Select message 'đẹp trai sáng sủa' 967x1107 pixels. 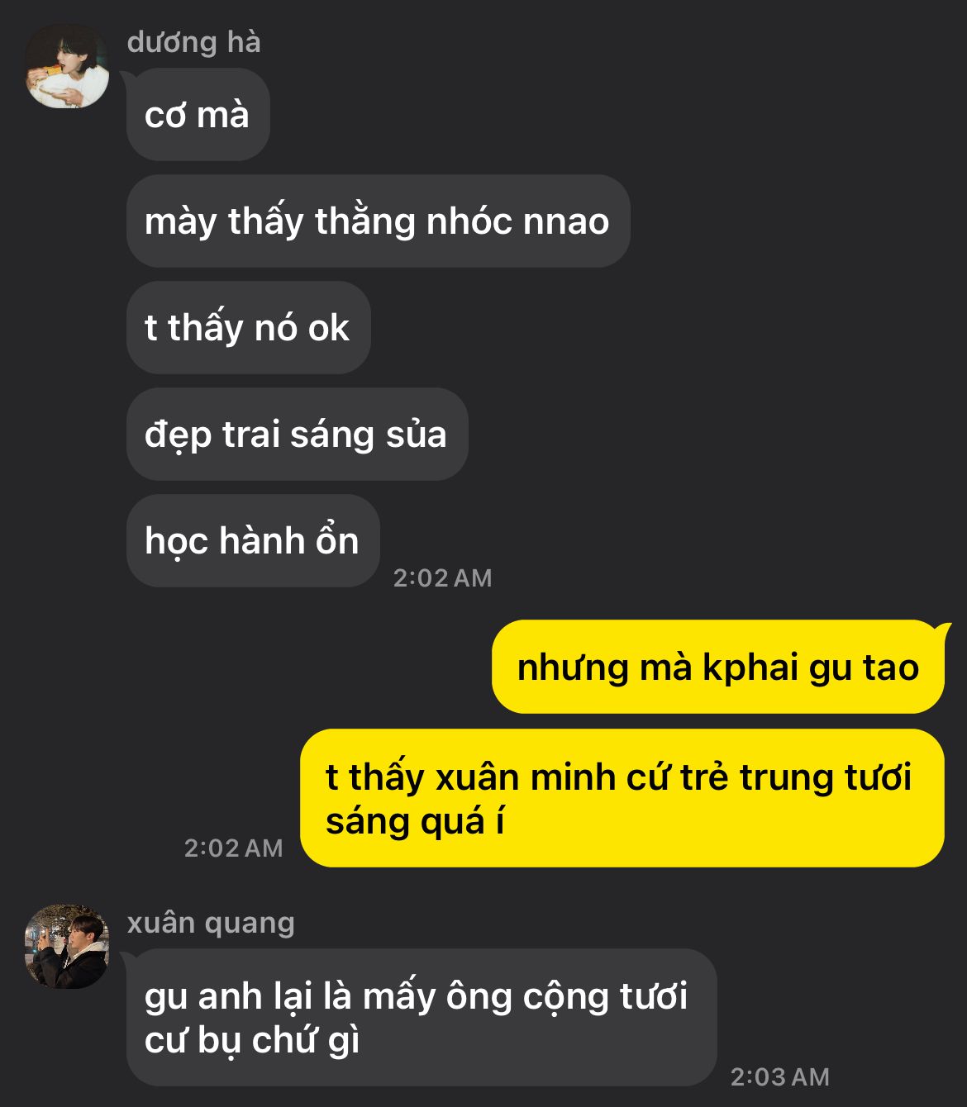(x=297, y=435)
